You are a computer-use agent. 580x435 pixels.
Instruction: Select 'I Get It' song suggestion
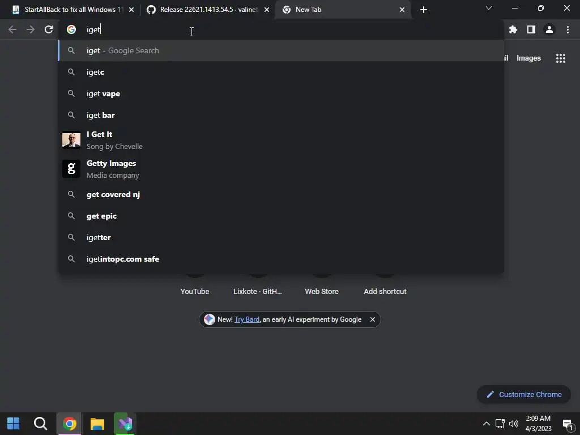point(281,140)
